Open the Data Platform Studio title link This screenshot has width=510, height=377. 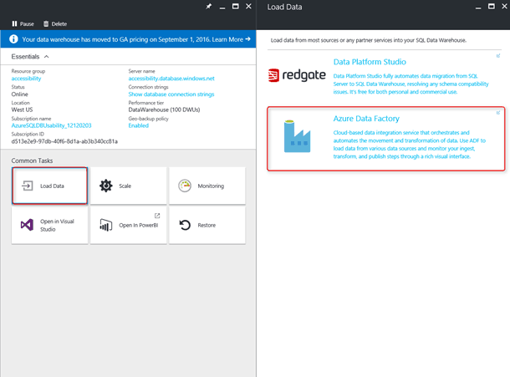tap(370, 62)
